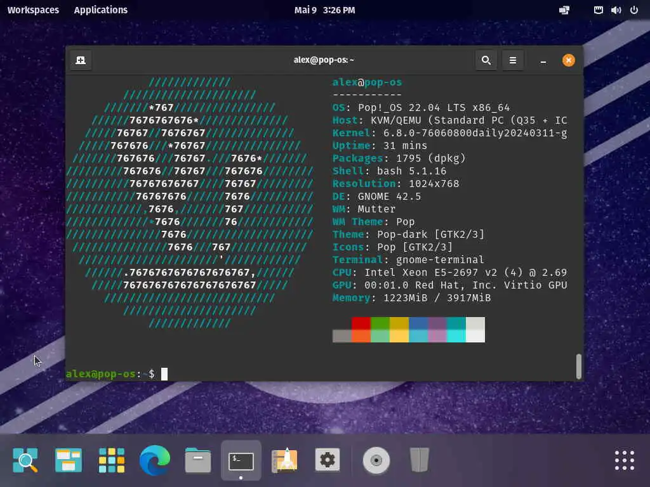
Task: Click the 'WM Theme: Pop' line
Action: pos(373,221)
